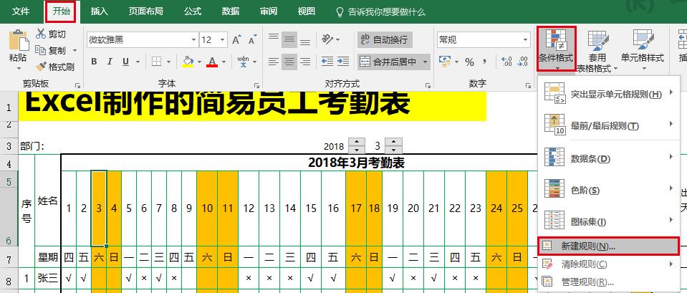Expand Highlight Cells Rules 突出显示单元格规则
The width and height of the screenshot is (687, 293).
tap(609, 93)
